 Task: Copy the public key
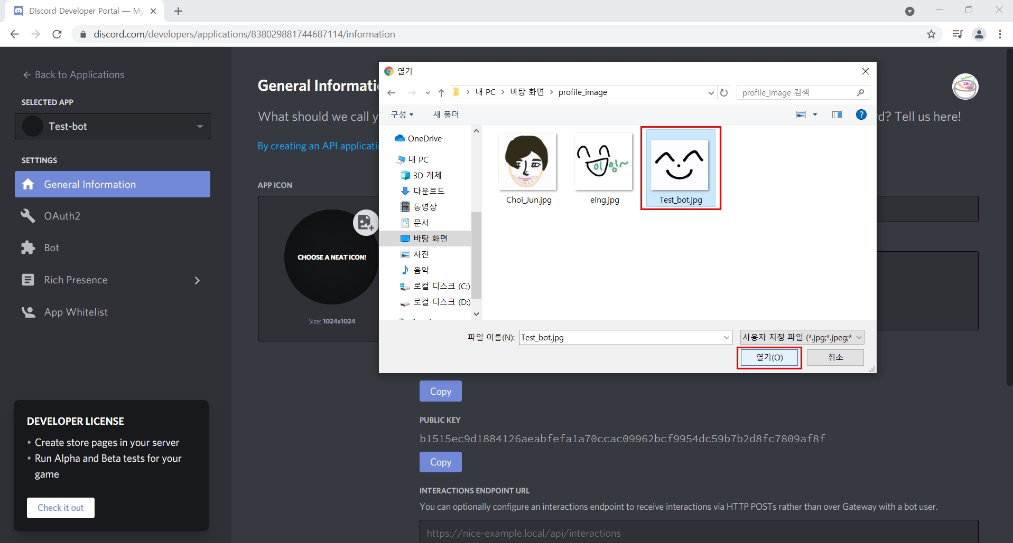coord(441,462)
